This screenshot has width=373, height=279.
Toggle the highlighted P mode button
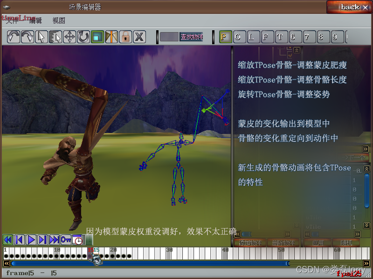tap(225, 37)
